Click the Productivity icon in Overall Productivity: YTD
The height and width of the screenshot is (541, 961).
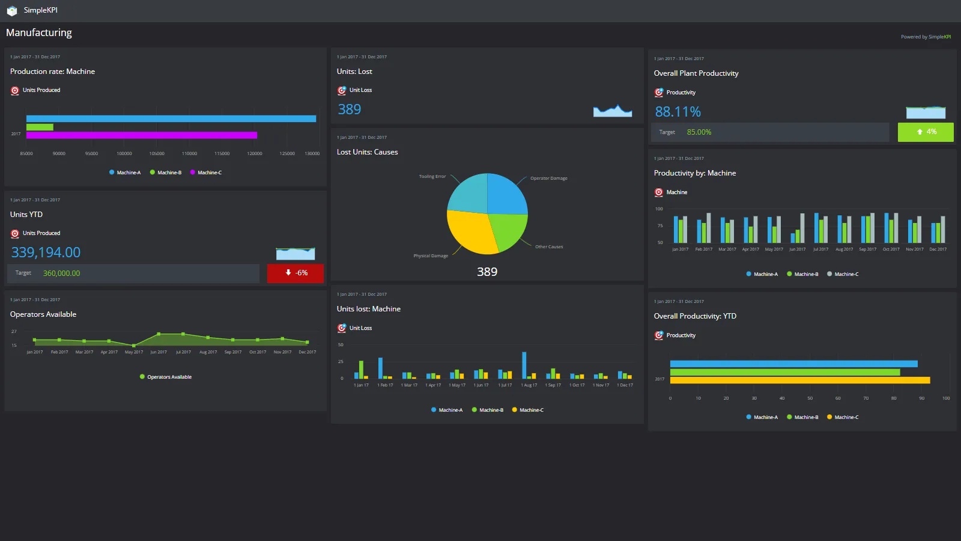659,335
